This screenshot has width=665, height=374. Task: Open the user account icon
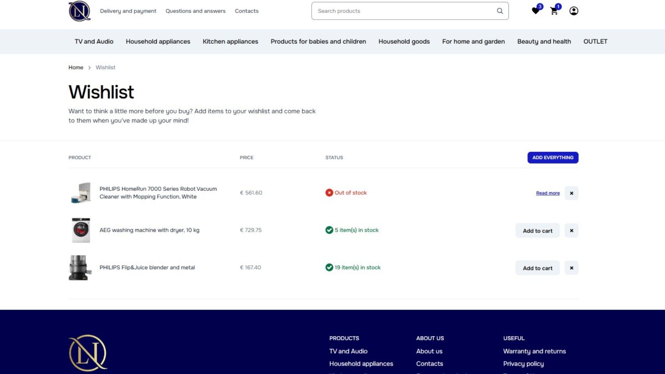click(x=574, y=11)
